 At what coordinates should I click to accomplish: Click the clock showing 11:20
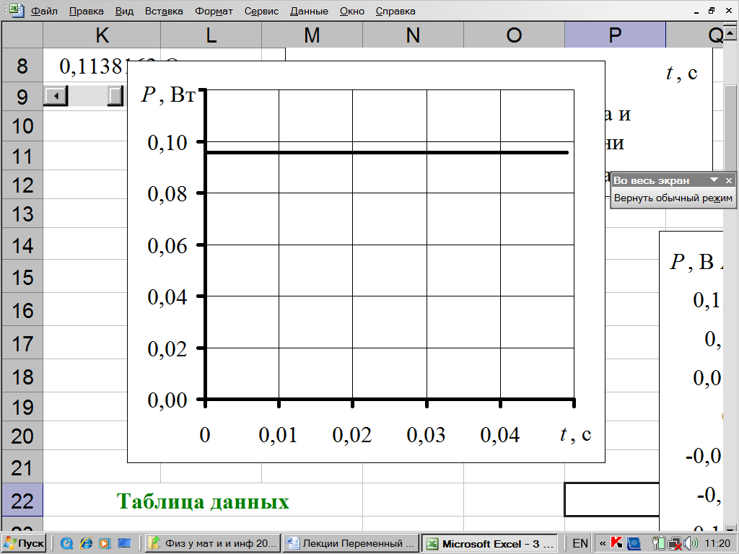[717, 544]
